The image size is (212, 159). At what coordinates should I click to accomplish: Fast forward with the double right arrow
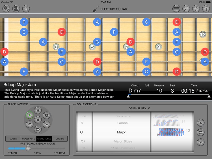[47, 124]
